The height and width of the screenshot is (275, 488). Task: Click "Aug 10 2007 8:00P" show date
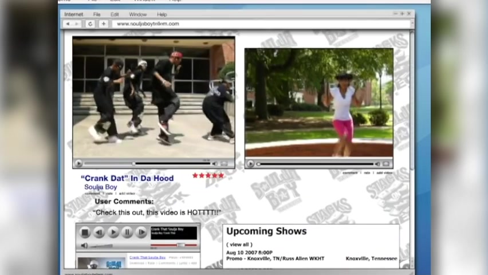click(x=249, y=253)
